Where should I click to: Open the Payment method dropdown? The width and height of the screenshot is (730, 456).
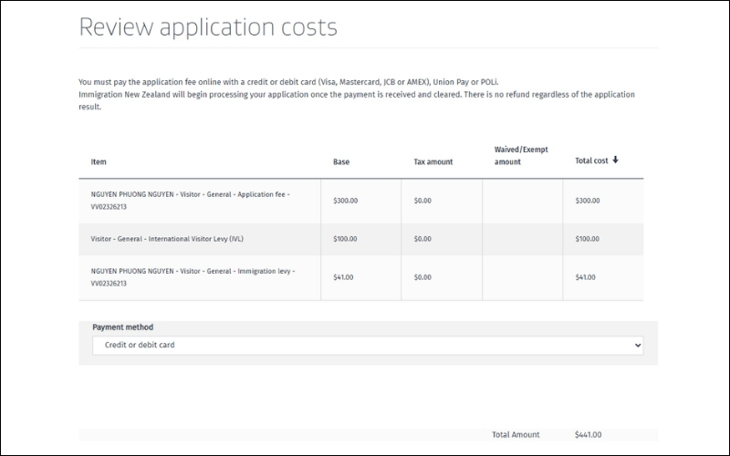[368, 346]
